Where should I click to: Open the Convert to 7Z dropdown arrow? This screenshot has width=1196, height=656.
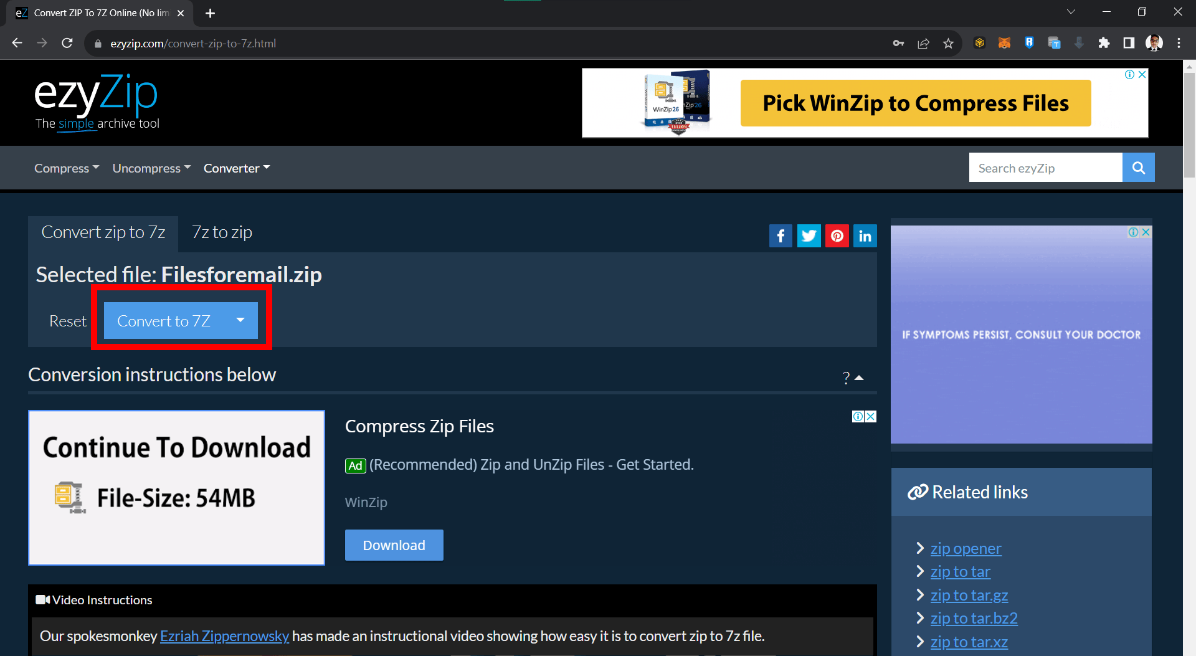click(240, 320)
